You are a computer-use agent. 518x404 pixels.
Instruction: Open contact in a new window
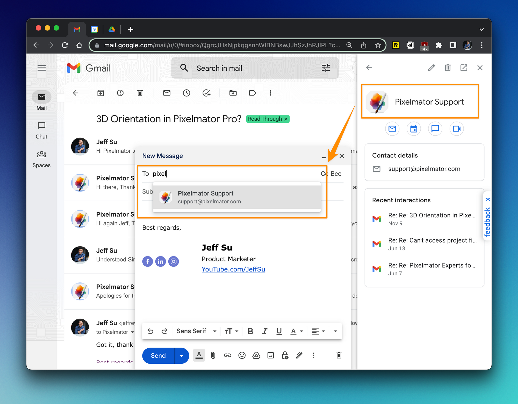464,68
